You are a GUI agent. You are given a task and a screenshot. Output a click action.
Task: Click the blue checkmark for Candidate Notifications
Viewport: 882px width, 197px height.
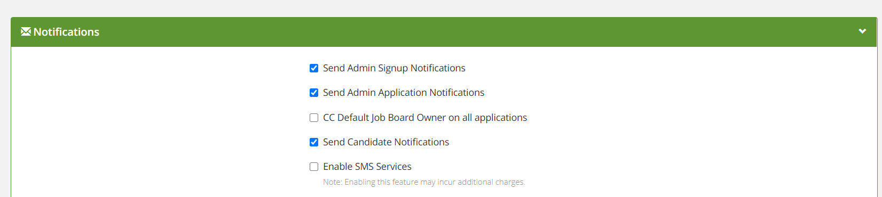[314, 142]
